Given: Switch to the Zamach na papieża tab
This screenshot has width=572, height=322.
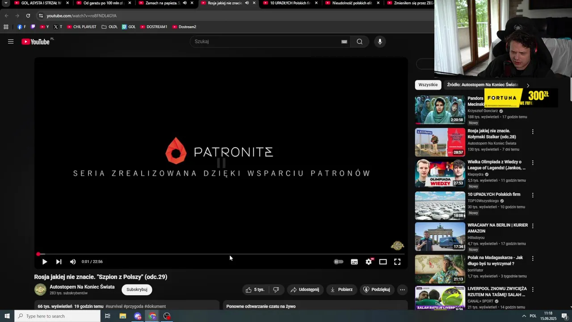Looking at the screenshot, I should [162, 3].
